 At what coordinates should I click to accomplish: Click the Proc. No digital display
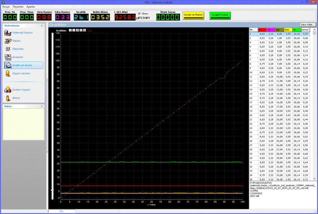[10, 17]
